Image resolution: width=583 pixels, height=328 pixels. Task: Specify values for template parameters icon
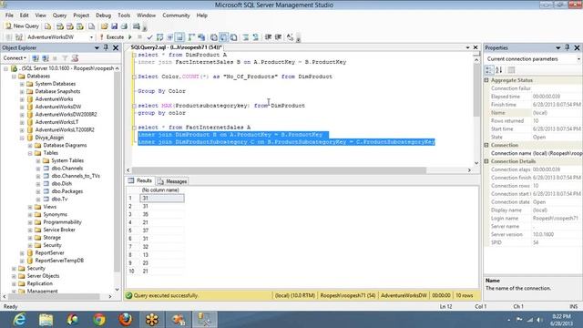[x=290, y=37]
